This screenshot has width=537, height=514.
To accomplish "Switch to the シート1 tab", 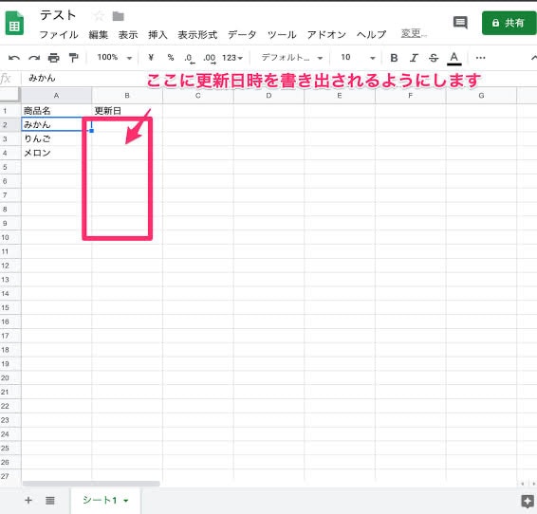I will coord(105,501).
